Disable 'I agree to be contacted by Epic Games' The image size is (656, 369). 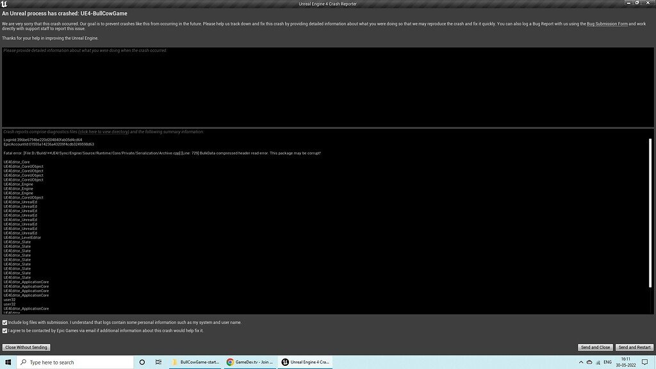click(x=4, y=331)
